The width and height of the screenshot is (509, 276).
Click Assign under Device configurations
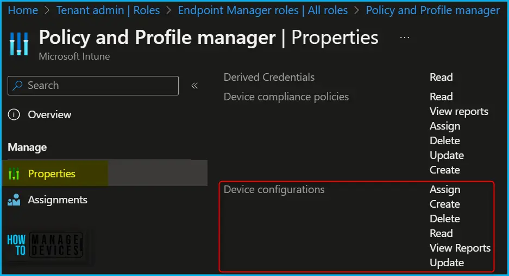[x=445, y=189]
